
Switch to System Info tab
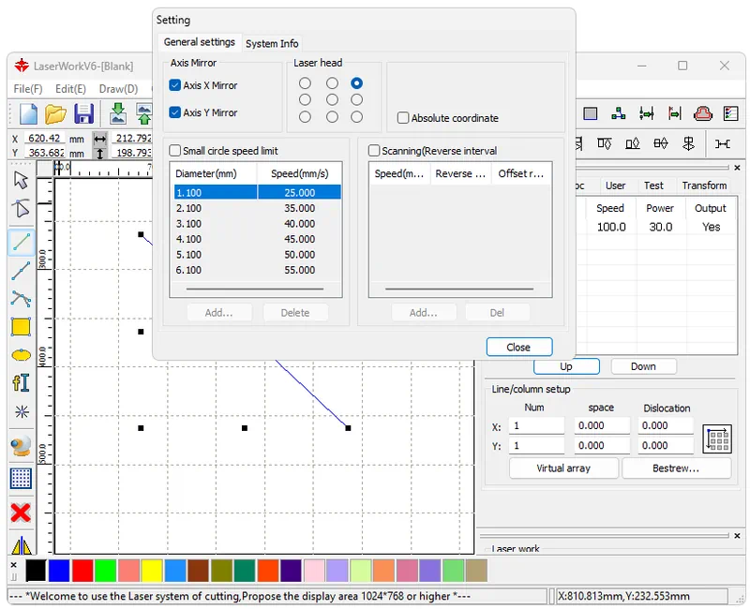tap(272, 43)
